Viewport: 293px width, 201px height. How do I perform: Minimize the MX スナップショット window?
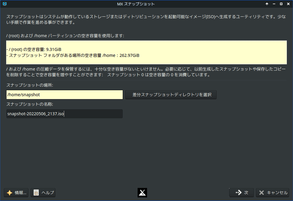[274, 4]
